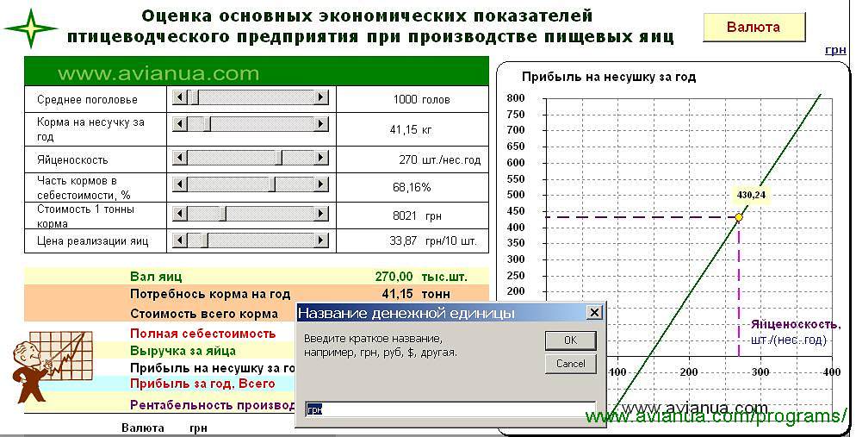This screenshot has height=437, width=856.
Task: Click the yellow Валюта button
Action: pos(754,28)
